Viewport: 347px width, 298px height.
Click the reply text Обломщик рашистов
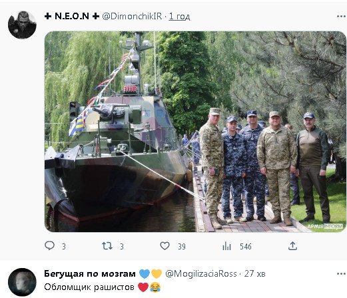point(89,287)
